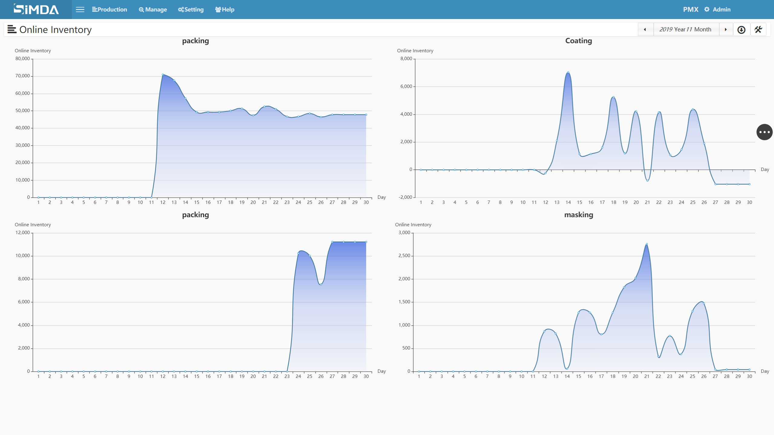Click the Admin user link
The width and height of the screenshot is (774, 435).
(721, 9)
